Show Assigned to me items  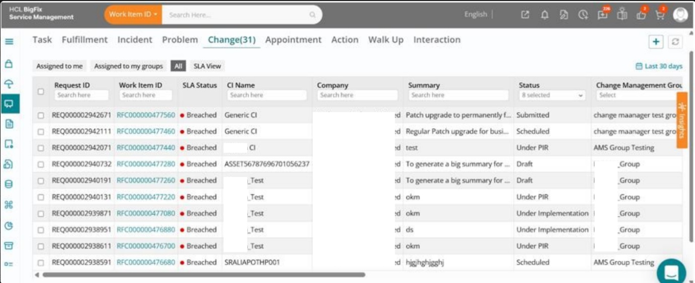tap(59, 66)
